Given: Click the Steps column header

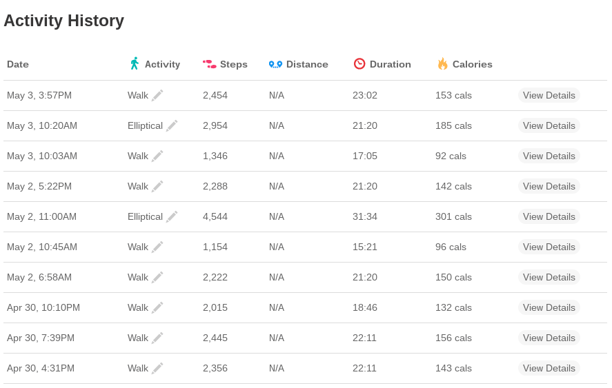Looking at the screenshot, I should 233,64.
